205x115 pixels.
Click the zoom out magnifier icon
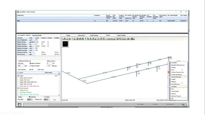(x=123, y=39)
